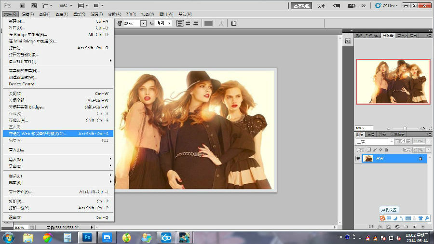
Task: Toggle visibility eye of 背景 layer
Action: point(358,159)
